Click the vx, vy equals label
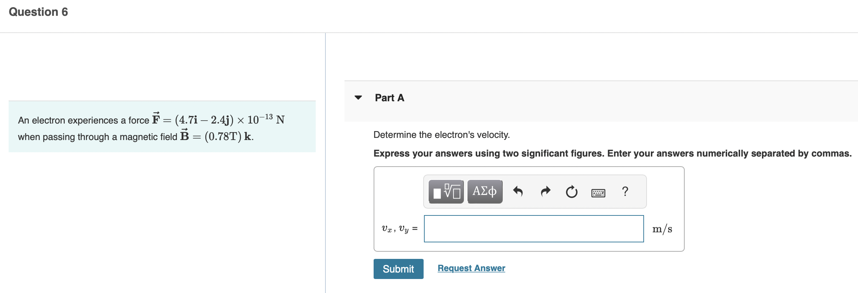Image resolution: width=858 pixels, height=293 pixels. pos(399,229)
